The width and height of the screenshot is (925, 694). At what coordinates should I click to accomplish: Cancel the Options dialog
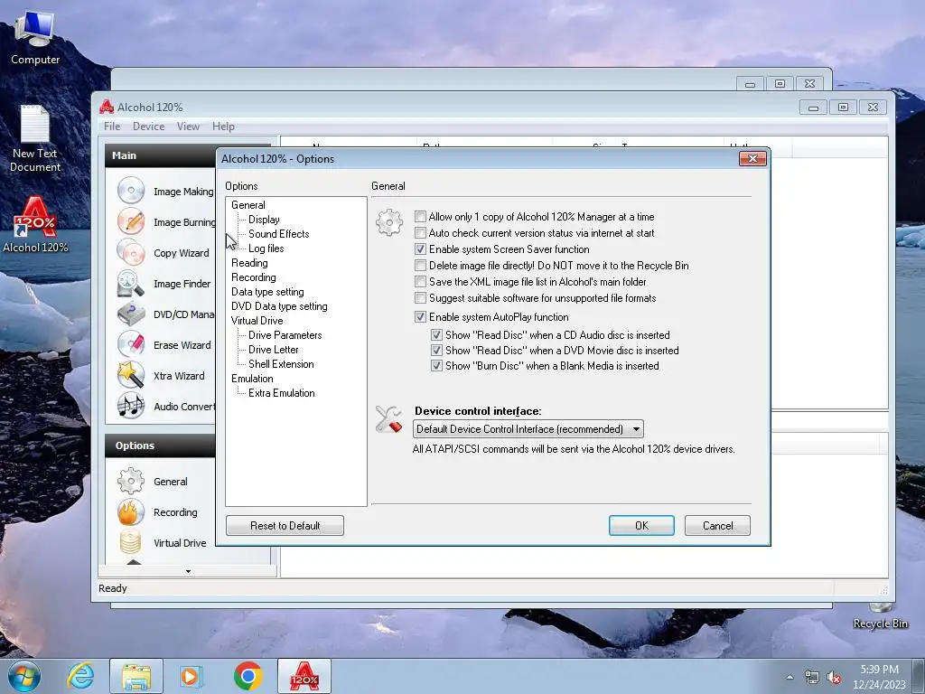coord(717,525)
